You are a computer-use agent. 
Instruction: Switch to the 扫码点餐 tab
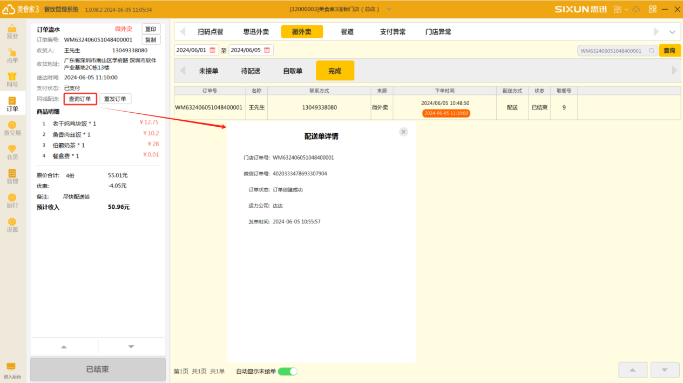click(210, 32)
